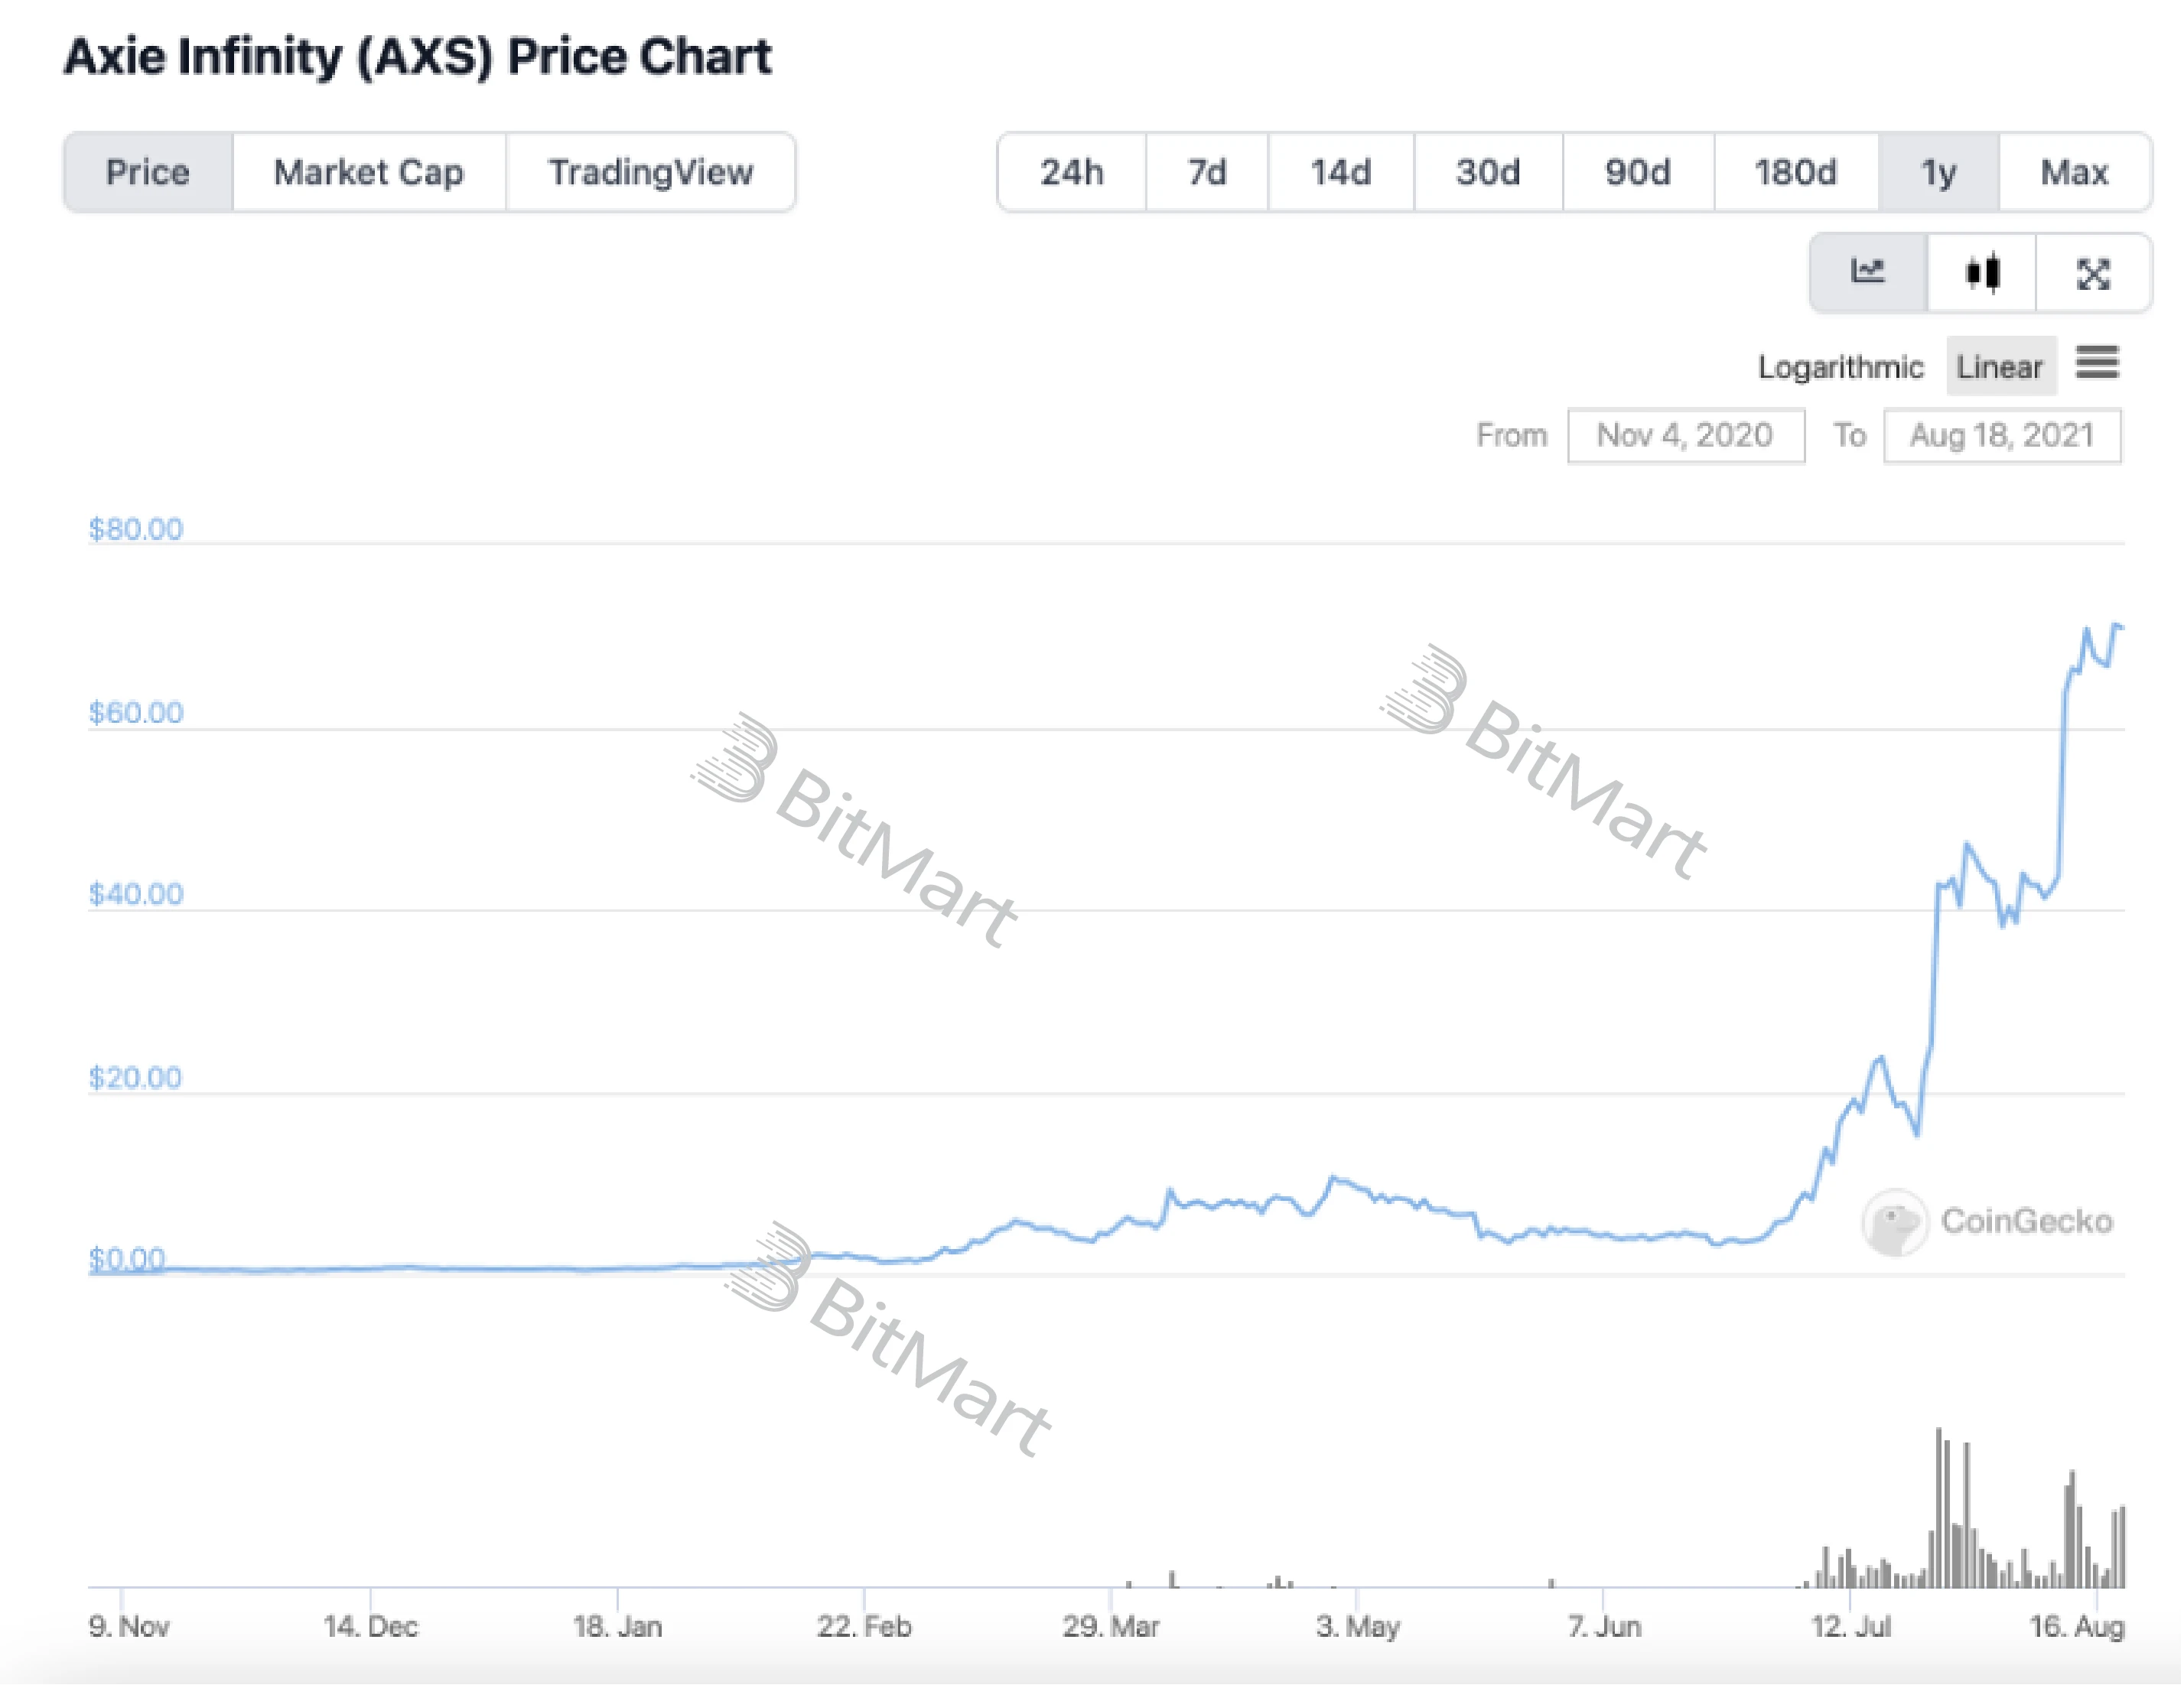This screenshot has width=2184, height=1685.
Task: Toggle Logarithmic scale
Action: tap(1840, 367)
